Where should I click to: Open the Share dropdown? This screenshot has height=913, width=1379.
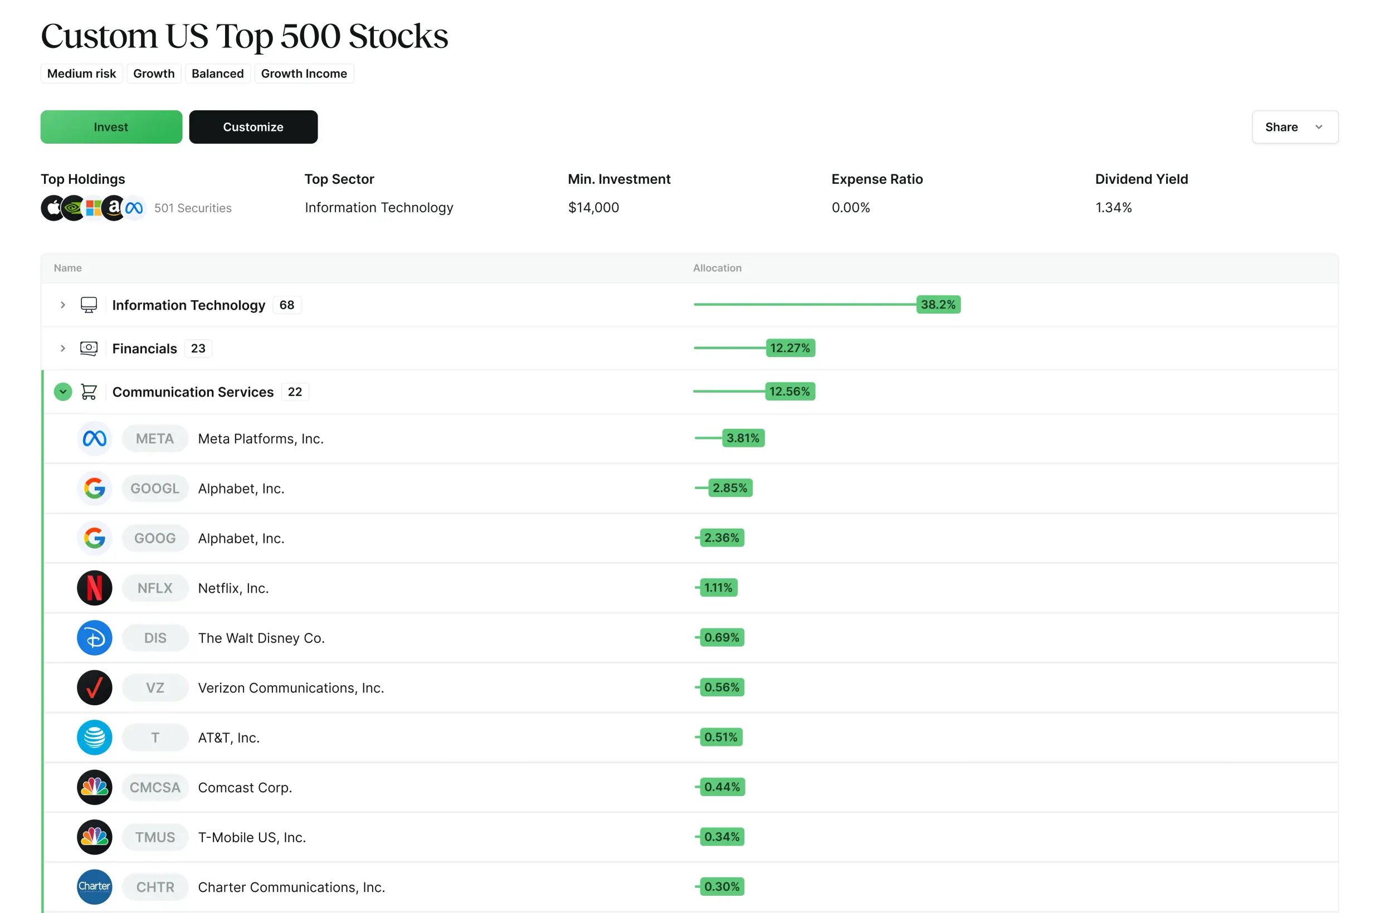pyautogui.click(x=1294, y=127)
